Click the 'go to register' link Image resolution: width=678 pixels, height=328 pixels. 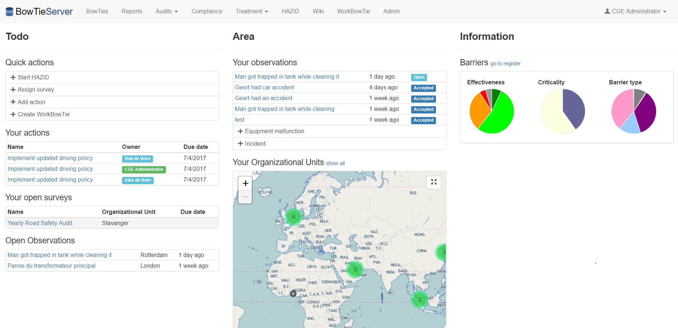505,64
